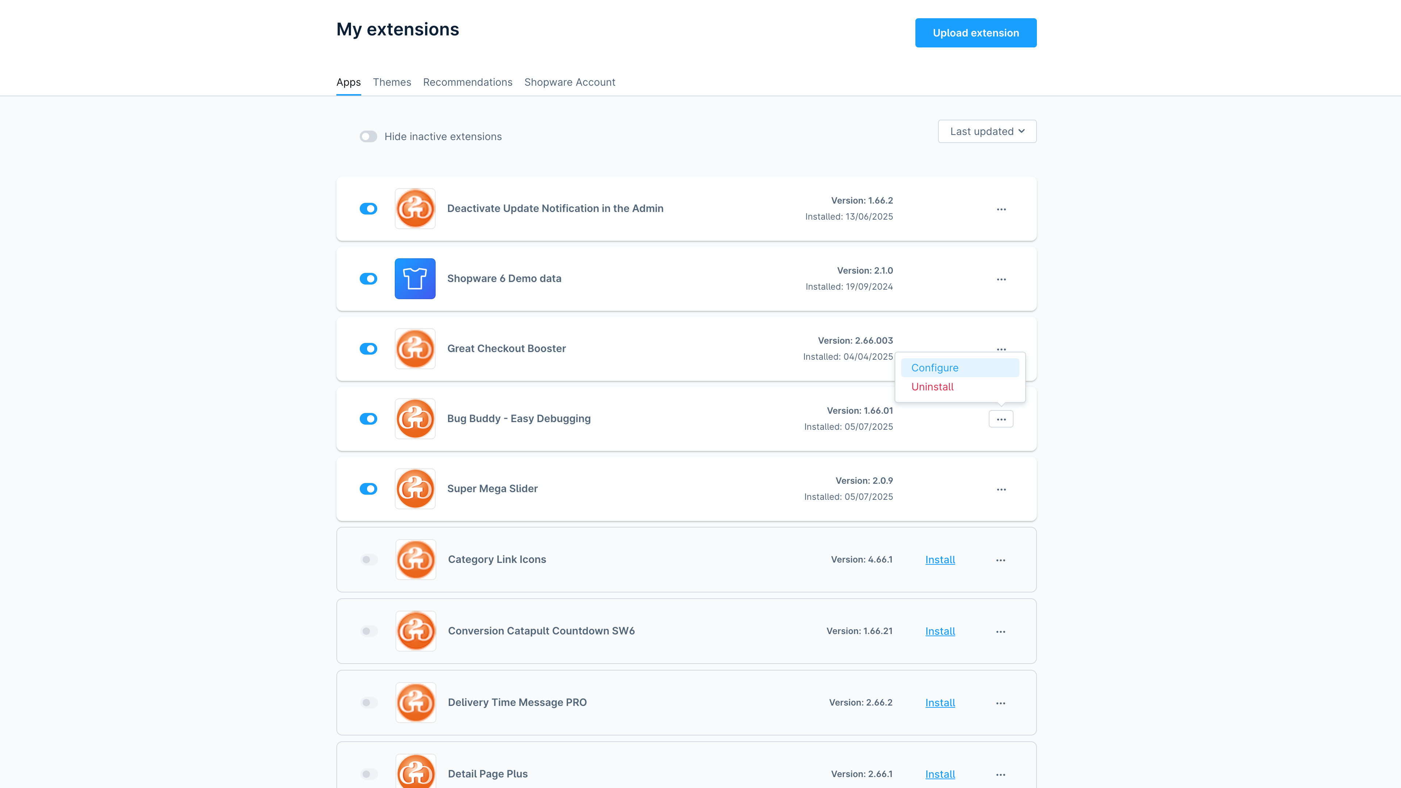This screenshot has width=1401, height=788.
Task: Install Category Link Icons
Action: click(940, 560)
